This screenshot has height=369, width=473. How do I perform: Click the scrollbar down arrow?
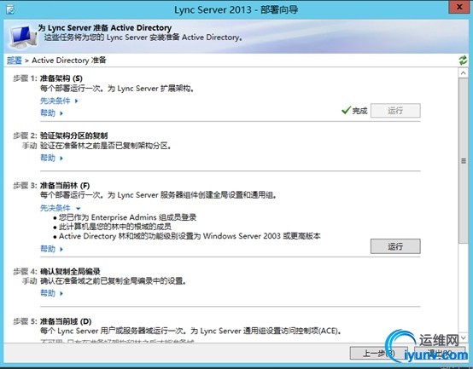pos(464,337)
